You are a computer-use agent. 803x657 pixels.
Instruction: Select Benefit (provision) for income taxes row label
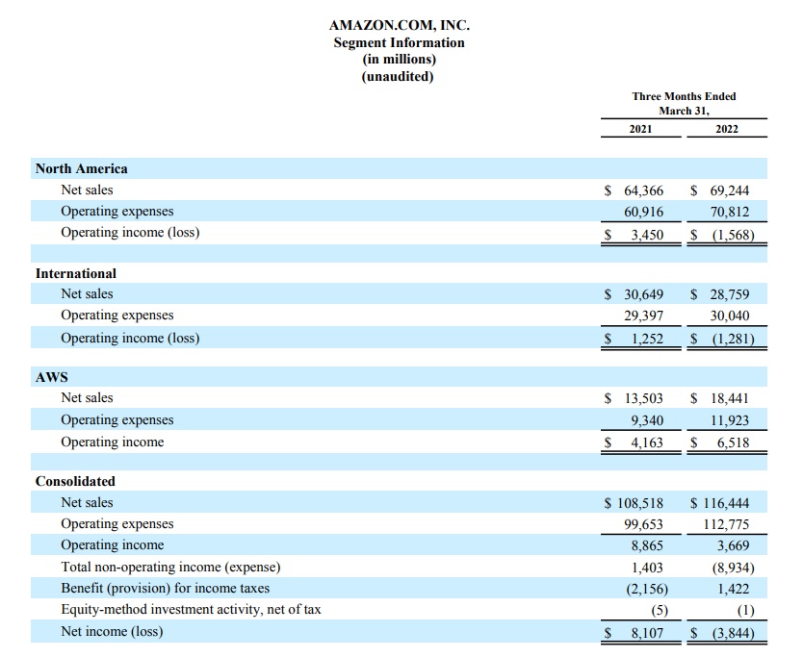165,588
